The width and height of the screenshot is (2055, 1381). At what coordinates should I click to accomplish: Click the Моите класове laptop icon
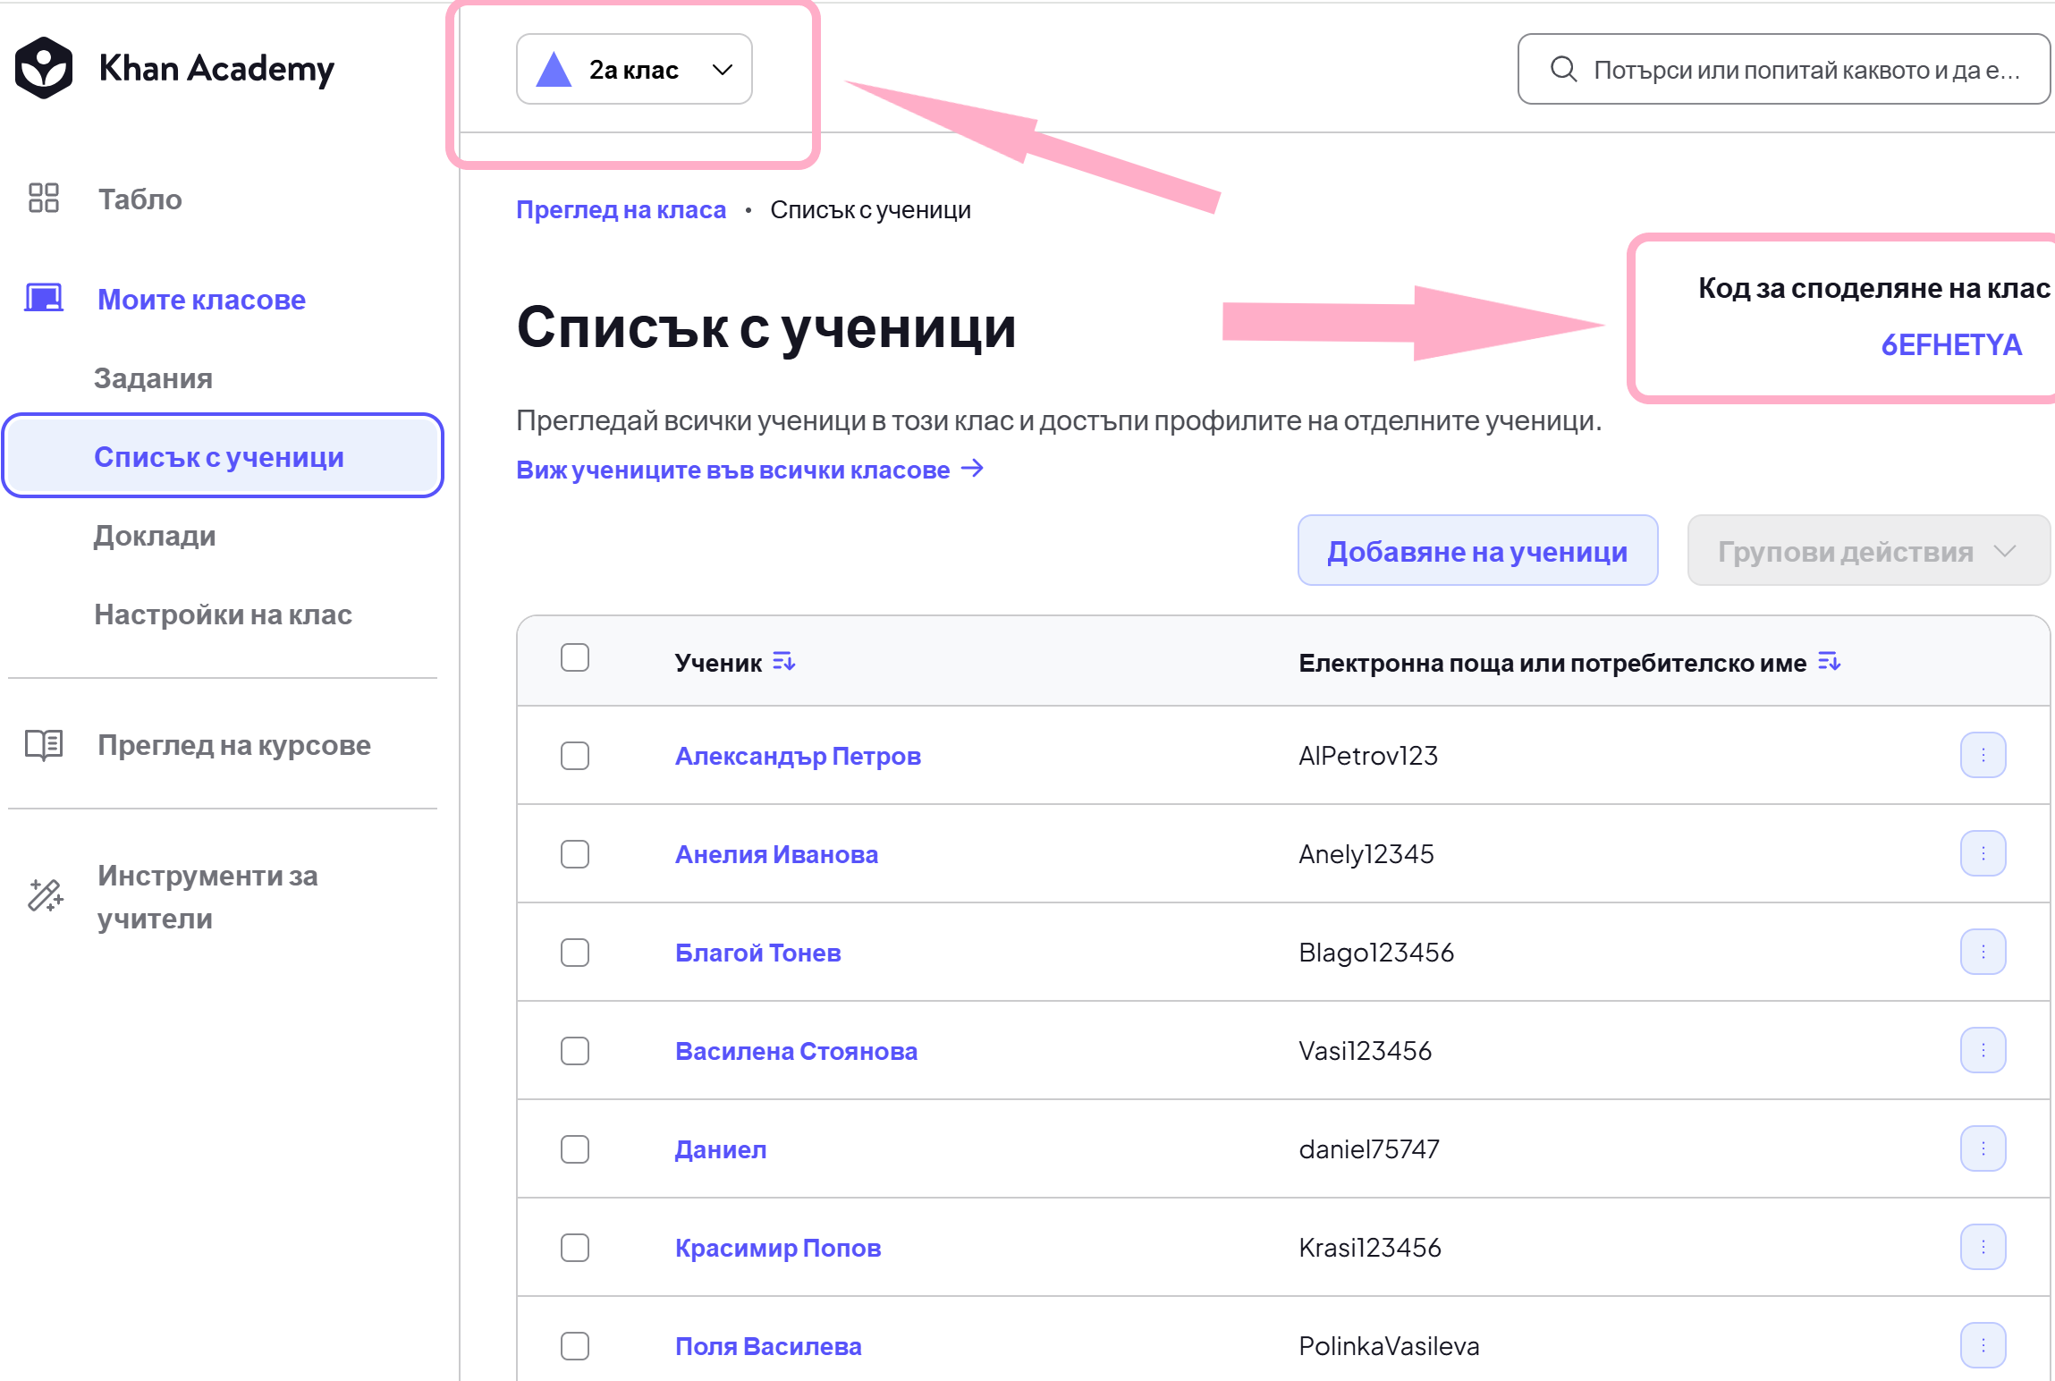point(44,298)
